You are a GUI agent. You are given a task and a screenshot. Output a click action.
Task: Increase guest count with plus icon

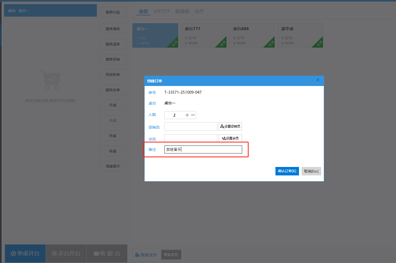click(187, 115)
